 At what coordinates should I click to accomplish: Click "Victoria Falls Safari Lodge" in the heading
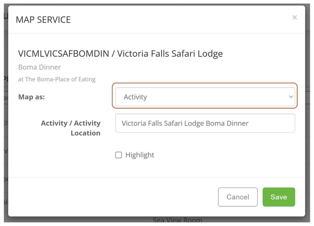pyautogui.click(x=170, y=53)
